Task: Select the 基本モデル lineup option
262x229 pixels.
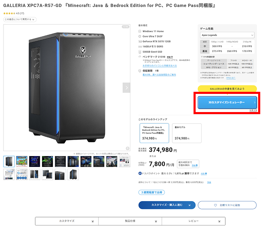Action: click(x=187, y=133)
